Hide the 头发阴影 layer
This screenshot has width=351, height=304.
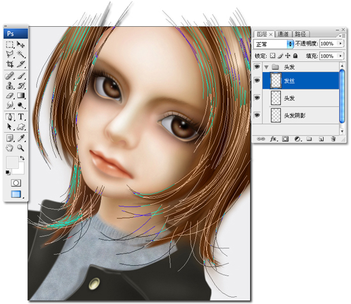[x=257, y=115]
